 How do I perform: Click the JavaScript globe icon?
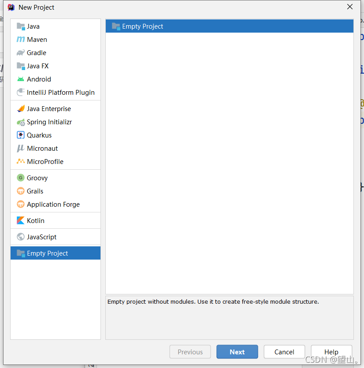21,237
